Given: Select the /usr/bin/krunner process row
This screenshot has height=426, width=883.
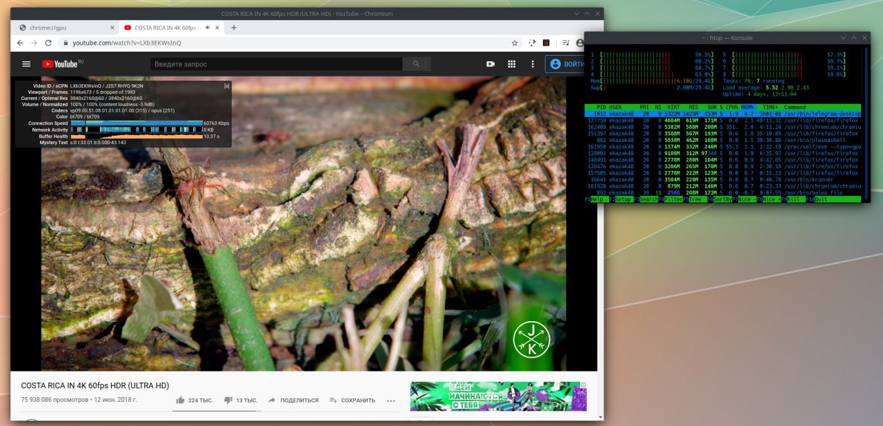Looking at the screenshot, I should pos(722,179).
